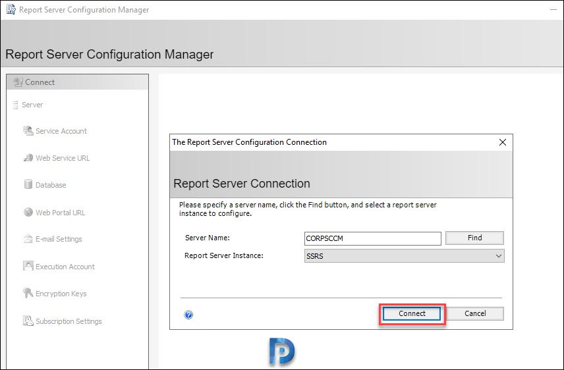
Task: Click the Connect sidebar icon
Action: pos(18,82)
